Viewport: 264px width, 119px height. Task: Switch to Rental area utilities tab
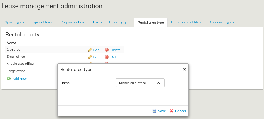tap(186, 22)
